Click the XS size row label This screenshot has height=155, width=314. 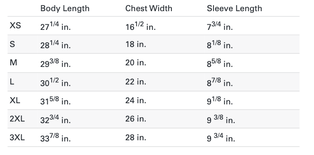tap(15, 26)
